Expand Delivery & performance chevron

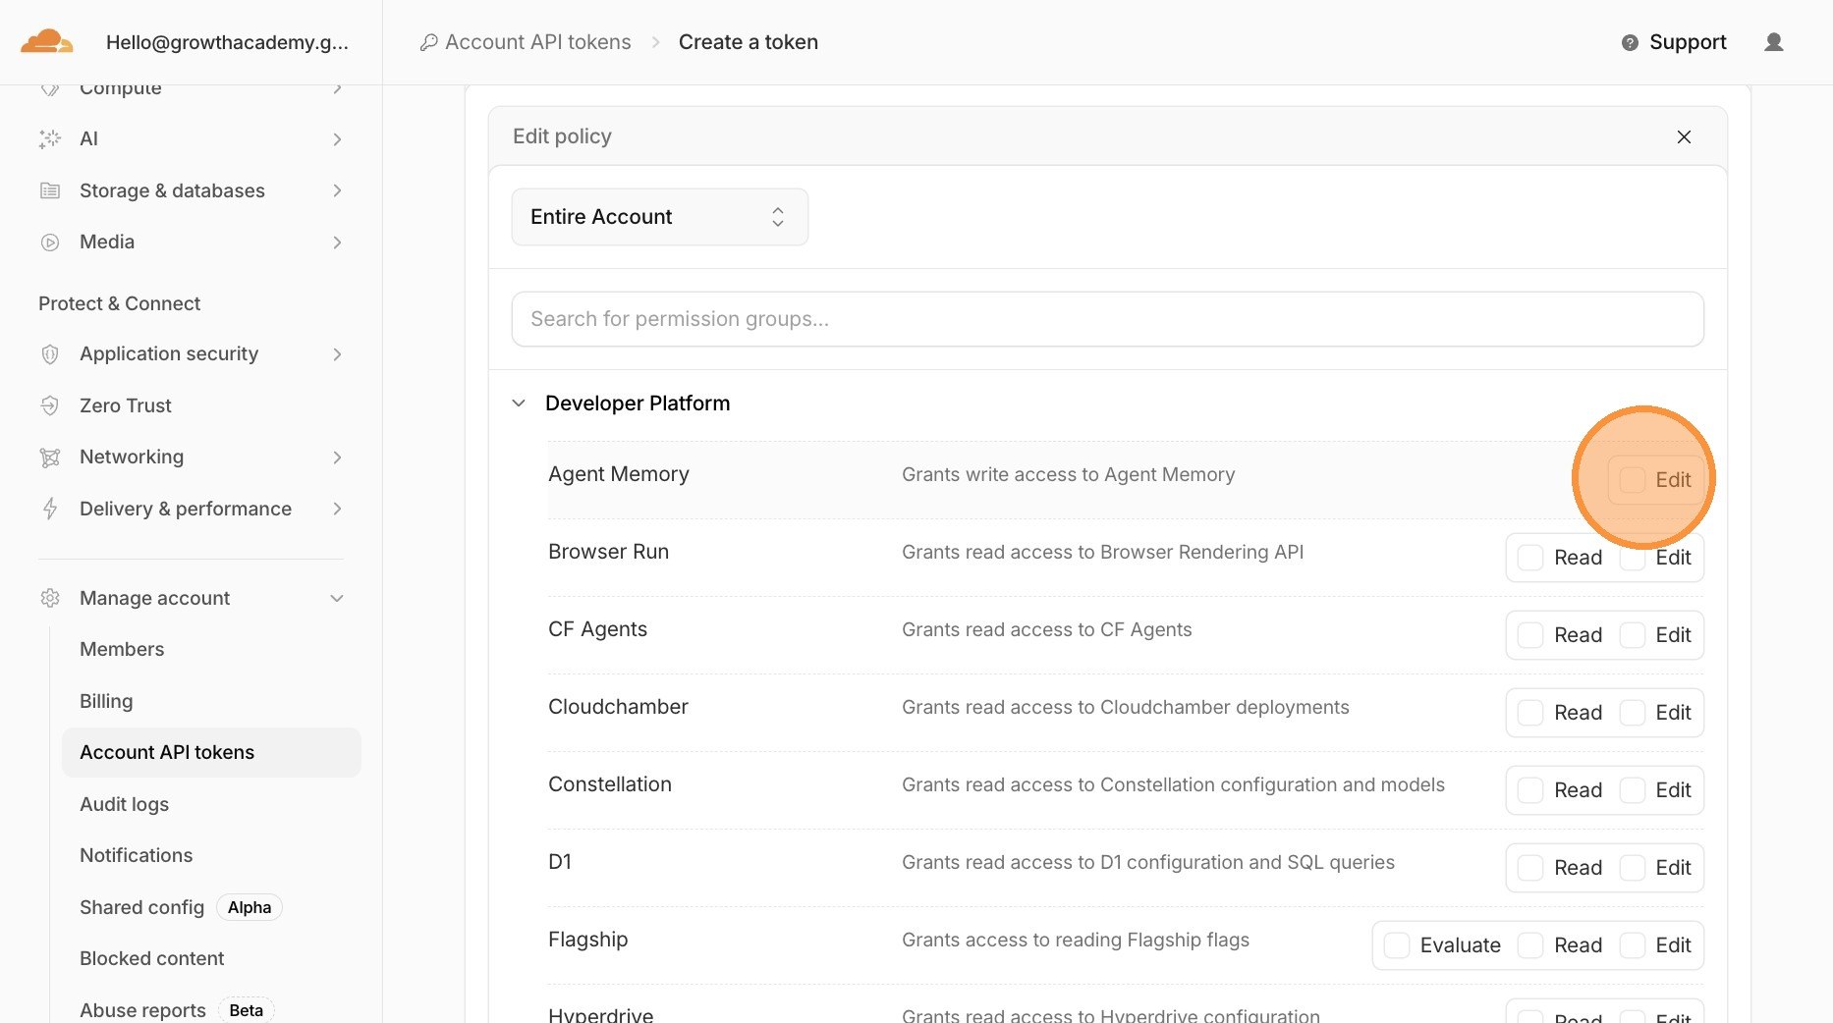pyautogui.click(x=337, y=509)
